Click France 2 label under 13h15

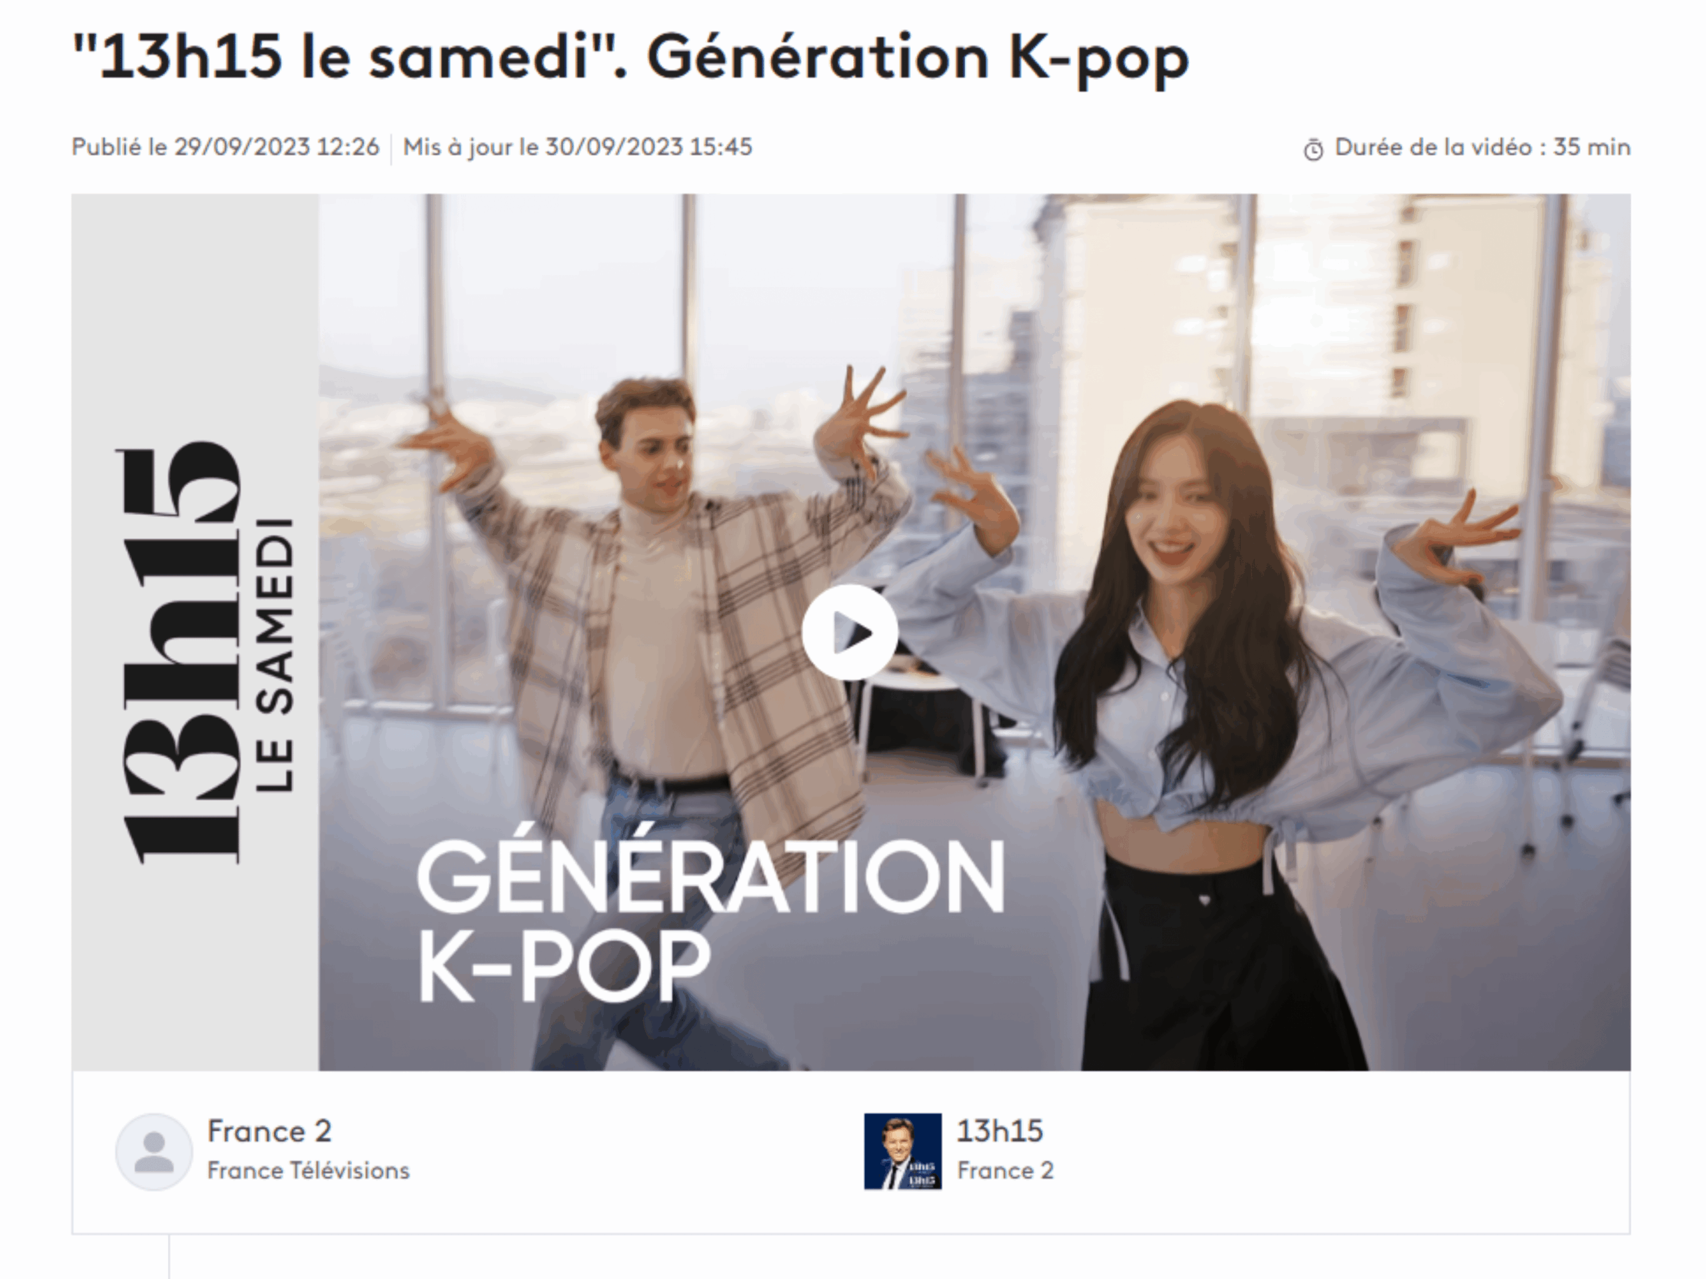coord(1005,1170)
